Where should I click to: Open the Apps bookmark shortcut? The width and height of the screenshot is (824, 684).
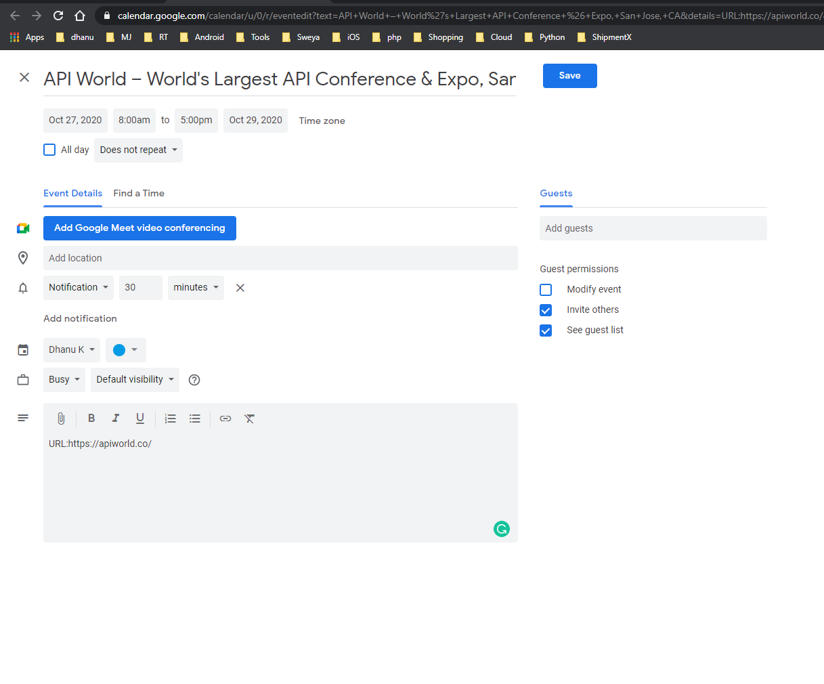[27, 37]
